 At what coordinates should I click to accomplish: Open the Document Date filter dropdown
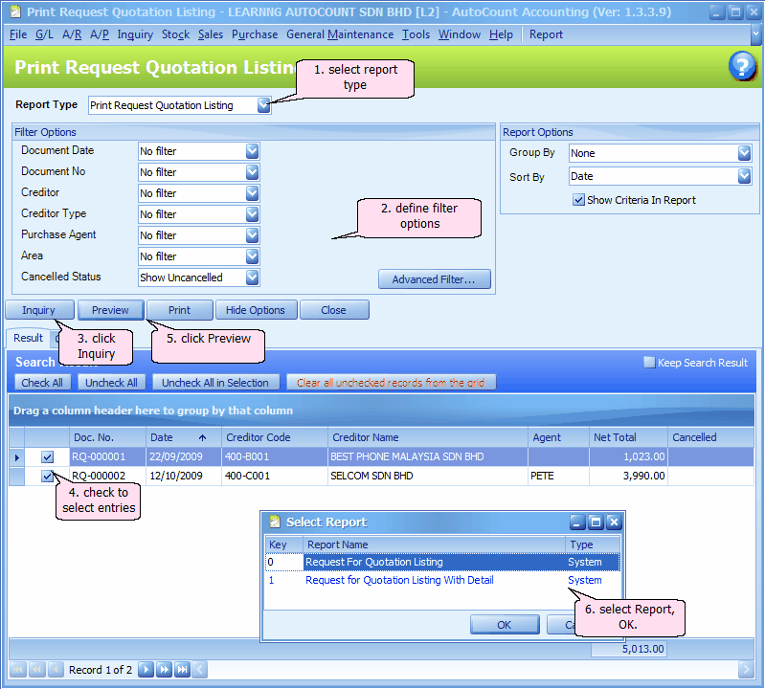[252, 151]
